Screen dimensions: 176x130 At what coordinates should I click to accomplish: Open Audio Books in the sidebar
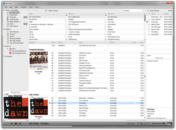tap(14, 19)
